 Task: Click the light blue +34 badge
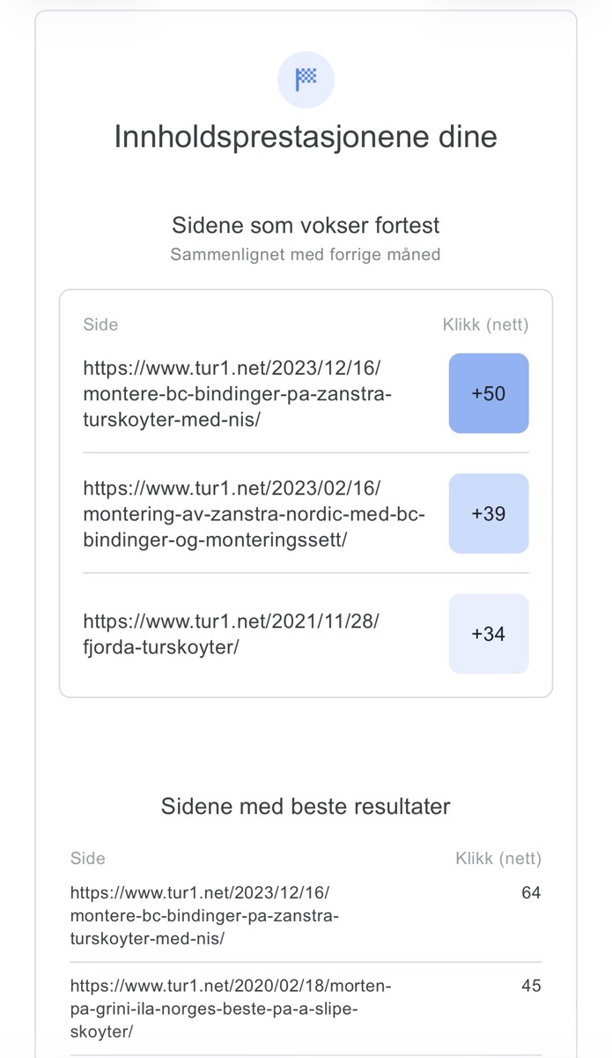[x=489, y=634]
